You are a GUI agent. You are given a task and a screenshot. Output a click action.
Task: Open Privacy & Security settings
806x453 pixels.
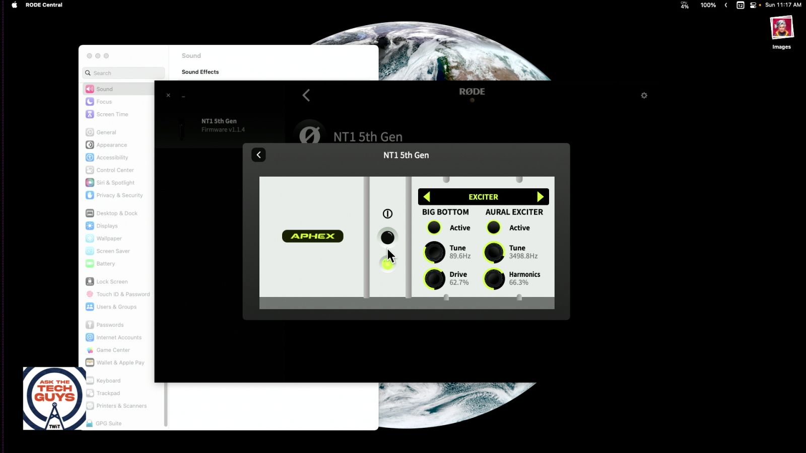(119, 195)
